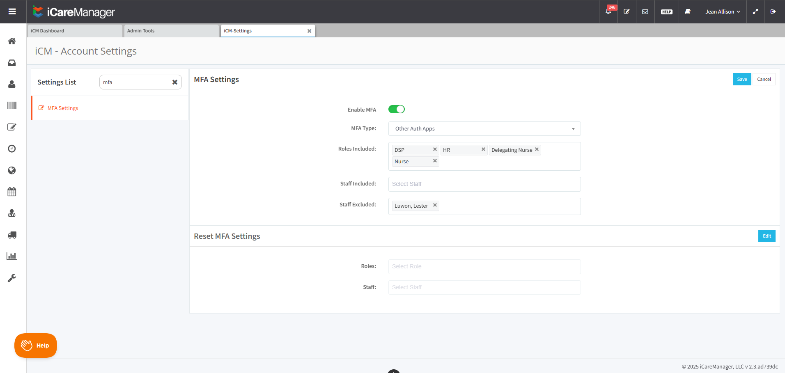
Task: Clear the mfa search text
Action: (x=175, y=82)
